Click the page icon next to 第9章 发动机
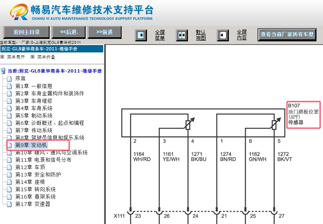The height and width of the screenshot is (224, 323). click(9, 145)
